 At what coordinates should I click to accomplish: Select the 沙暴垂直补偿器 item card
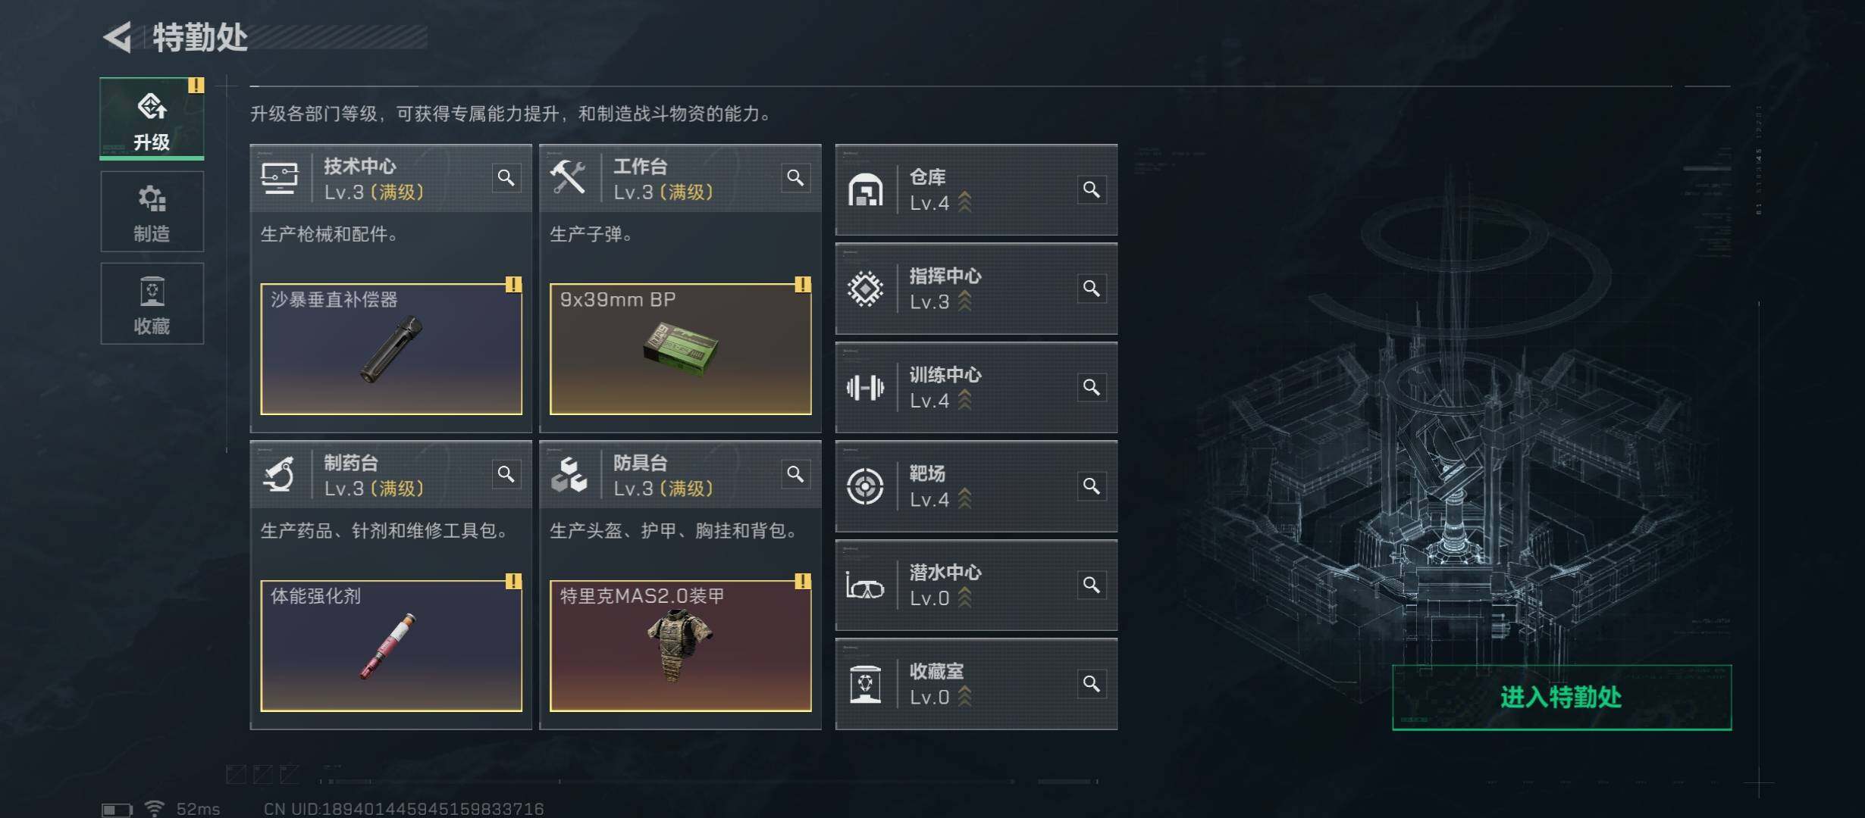point(391,349)
